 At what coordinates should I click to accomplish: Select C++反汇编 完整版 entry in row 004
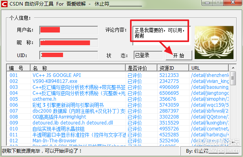[79, 93]
